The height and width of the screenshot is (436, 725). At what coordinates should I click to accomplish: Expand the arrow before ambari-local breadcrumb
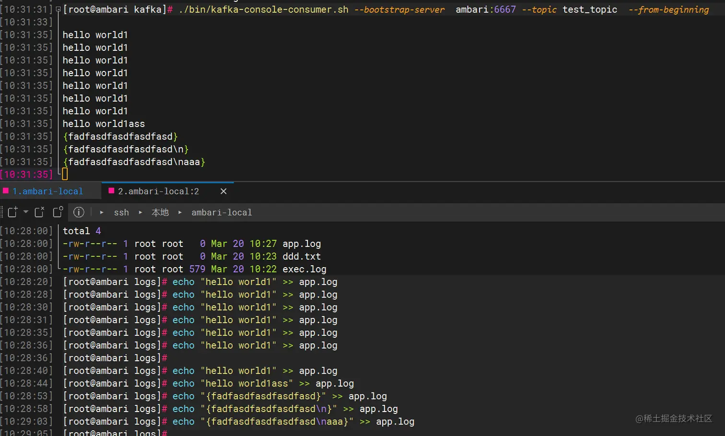pyautogui.click(x=180, y=212)
